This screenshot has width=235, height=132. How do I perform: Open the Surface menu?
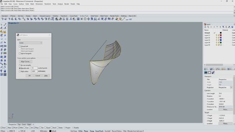(x=21, y=4)
